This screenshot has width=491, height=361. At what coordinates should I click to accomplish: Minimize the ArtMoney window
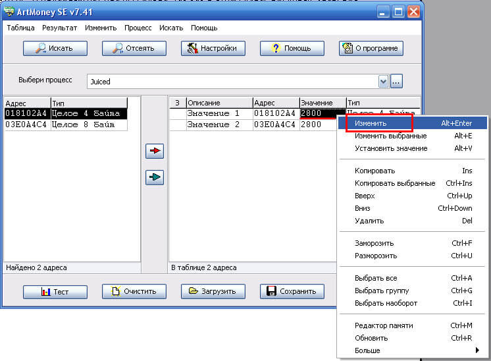tap(382, 12)
